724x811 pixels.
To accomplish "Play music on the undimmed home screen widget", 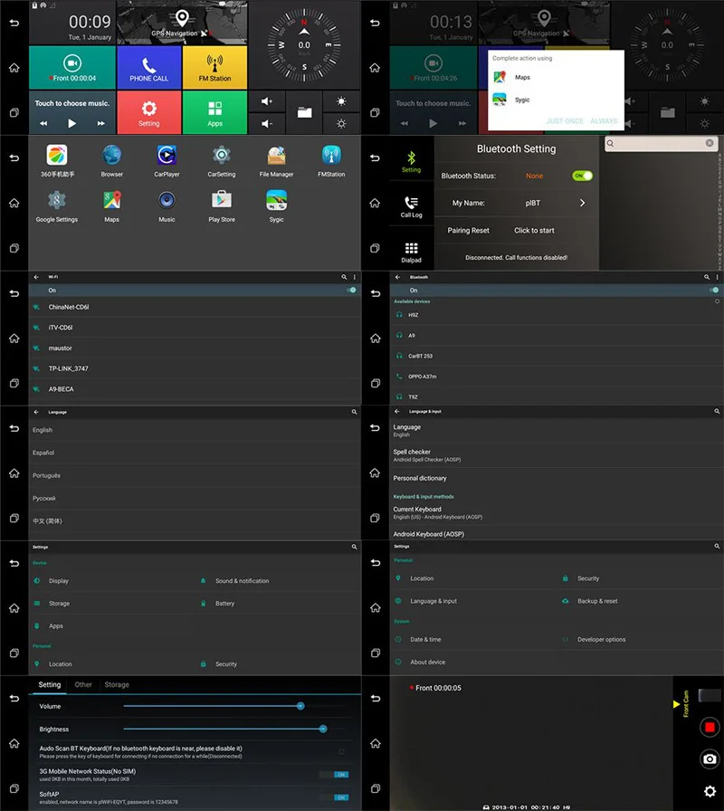I will pyautogui.click(x=71, y=123).
